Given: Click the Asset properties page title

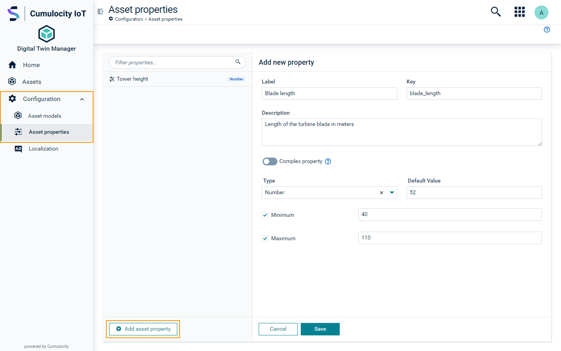Looking at the screenshot, I should tap(143, 9).
